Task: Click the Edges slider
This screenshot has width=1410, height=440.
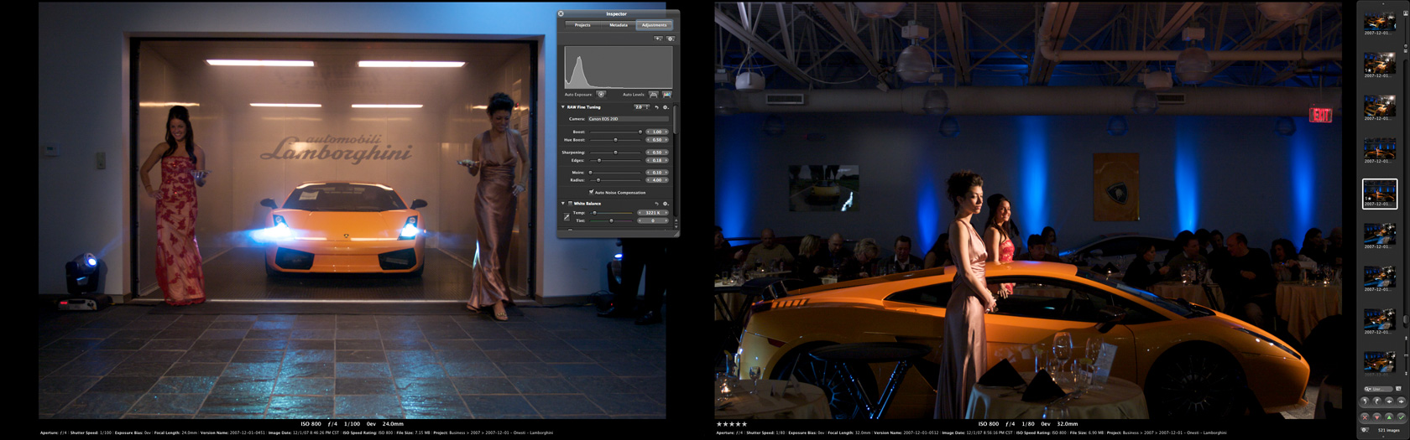Action: (615, 160)
